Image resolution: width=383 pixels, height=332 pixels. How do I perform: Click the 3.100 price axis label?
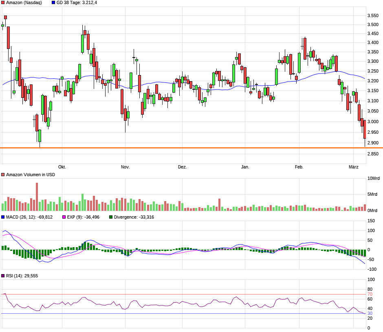[373, 101]
